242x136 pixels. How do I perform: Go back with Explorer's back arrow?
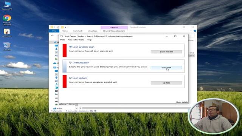coord(52,35)
